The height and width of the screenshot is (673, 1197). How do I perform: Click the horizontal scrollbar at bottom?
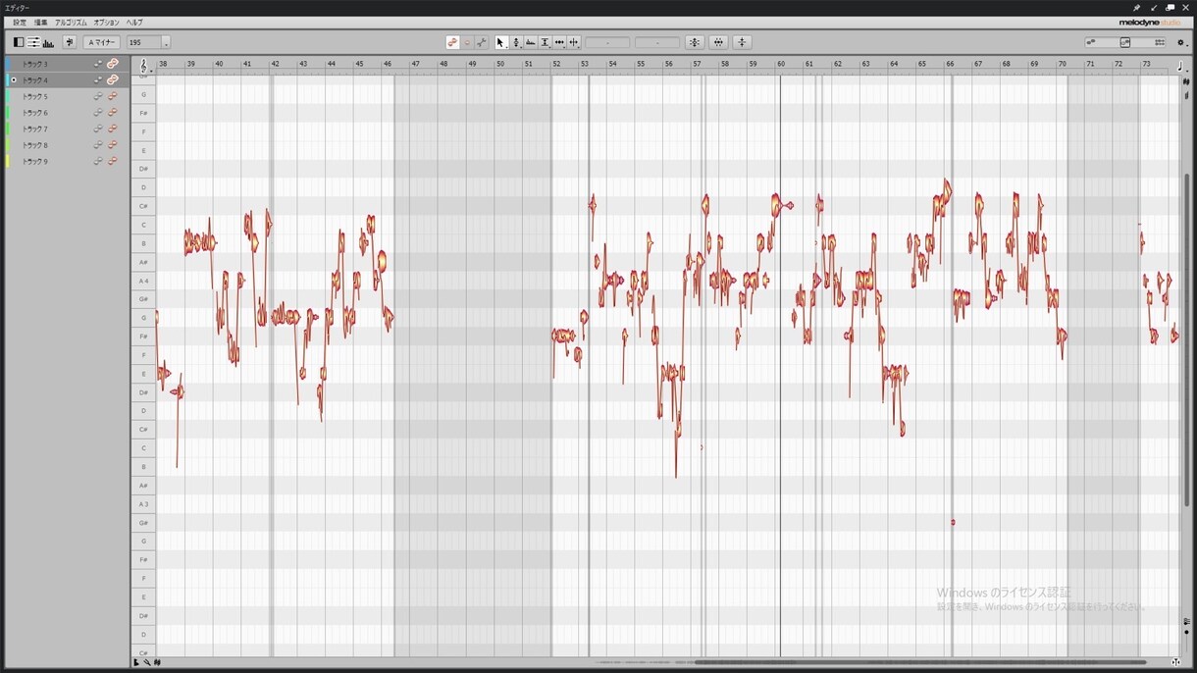click(x=920, y=662)
